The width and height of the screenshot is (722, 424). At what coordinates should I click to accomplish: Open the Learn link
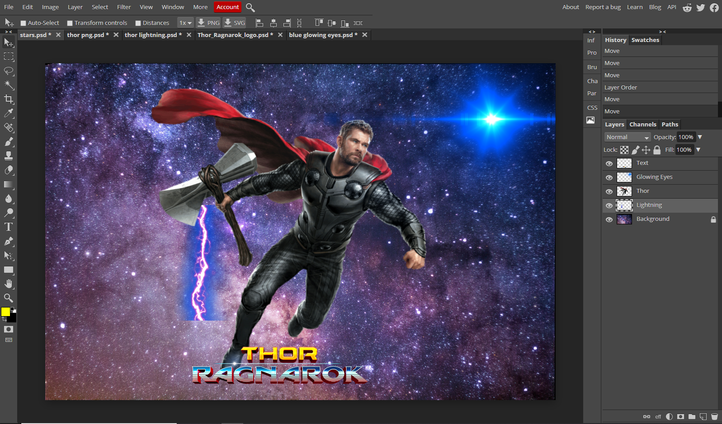tap(635, 7)
